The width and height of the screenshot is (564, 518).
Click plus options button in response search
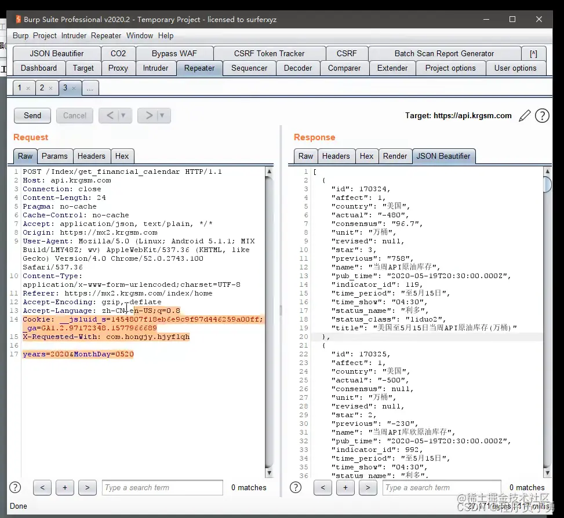[345, 487]
